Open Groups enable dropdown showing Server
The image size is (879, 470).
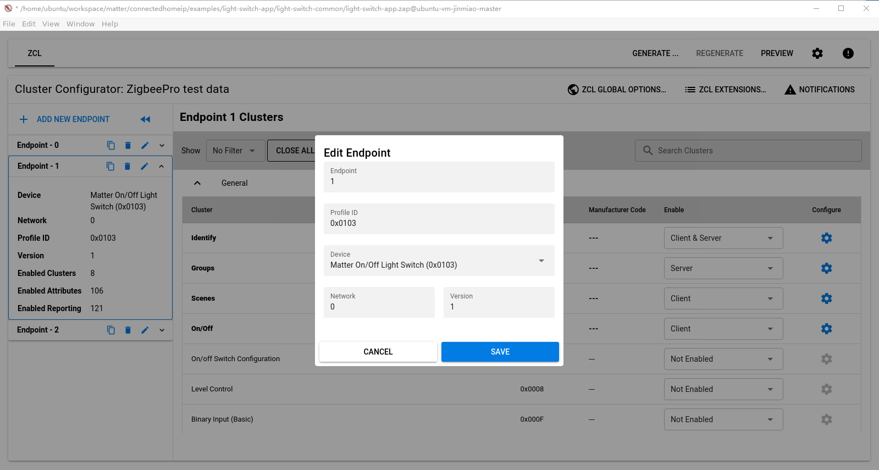(x=723, y=268)
